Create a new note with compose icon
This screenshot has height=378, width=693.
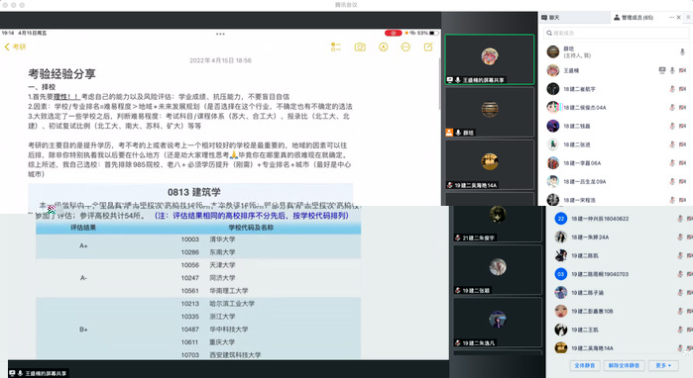pos(428,47)
